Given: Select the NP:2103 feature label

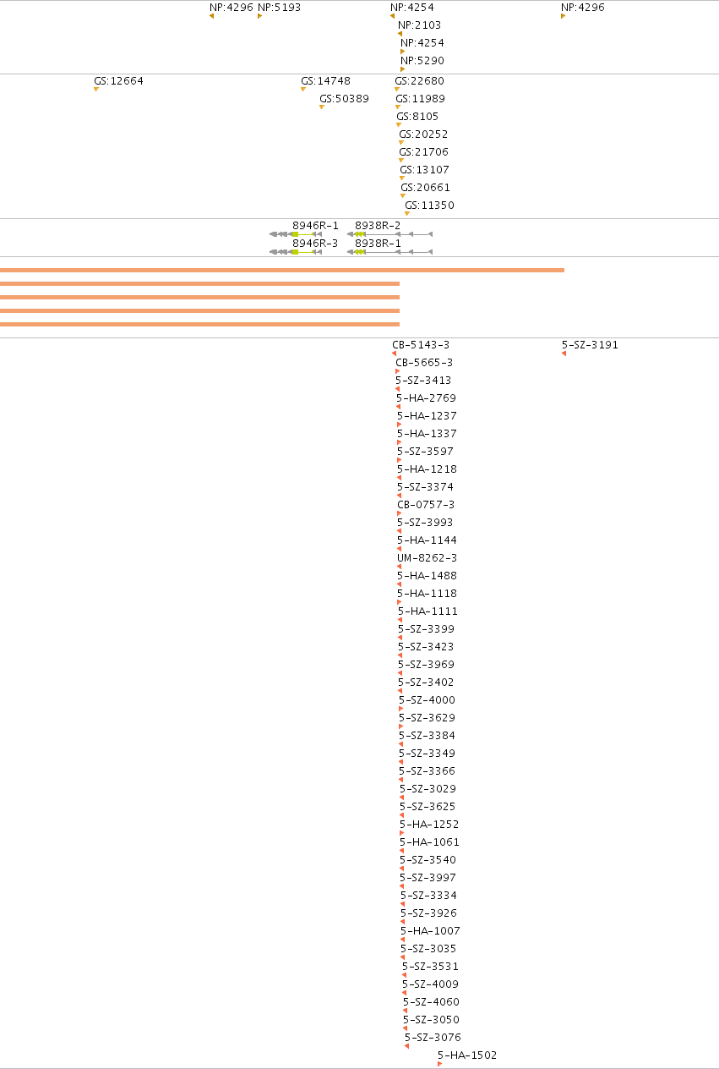Looking at the screenshot, I should click(x=420, y=25).
